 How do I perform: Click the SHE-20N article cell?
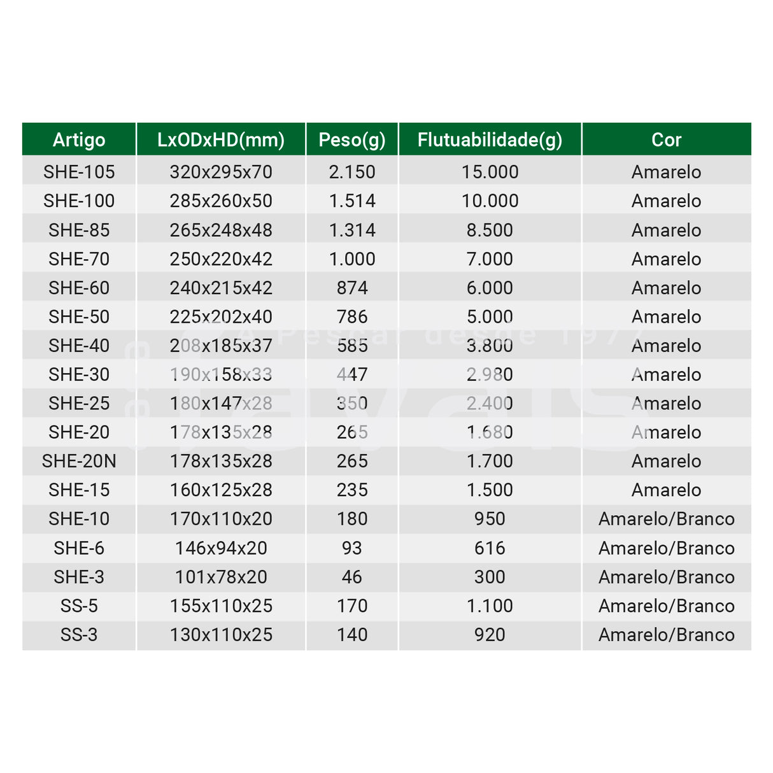[79, 461]
